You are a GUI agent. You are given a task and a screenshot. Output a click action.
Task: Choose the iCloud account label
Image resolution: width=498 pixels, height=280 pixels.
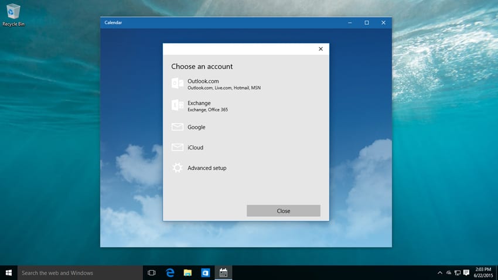point(195,147)
